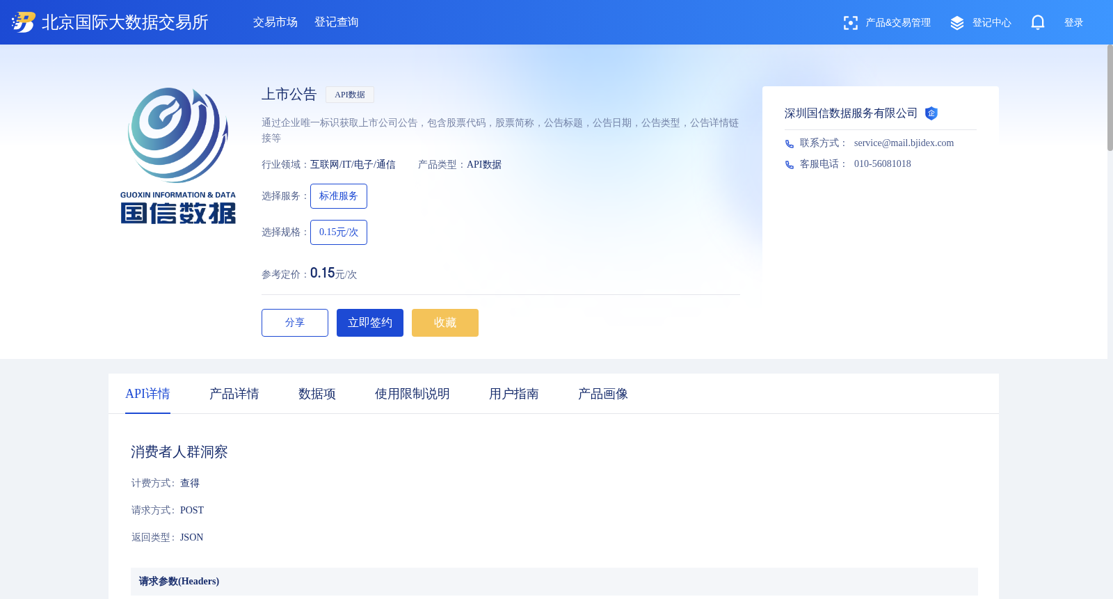The image size is (1113, 599).
Task: Click the phone icon beside 客服电话
Action: (790, 165)
